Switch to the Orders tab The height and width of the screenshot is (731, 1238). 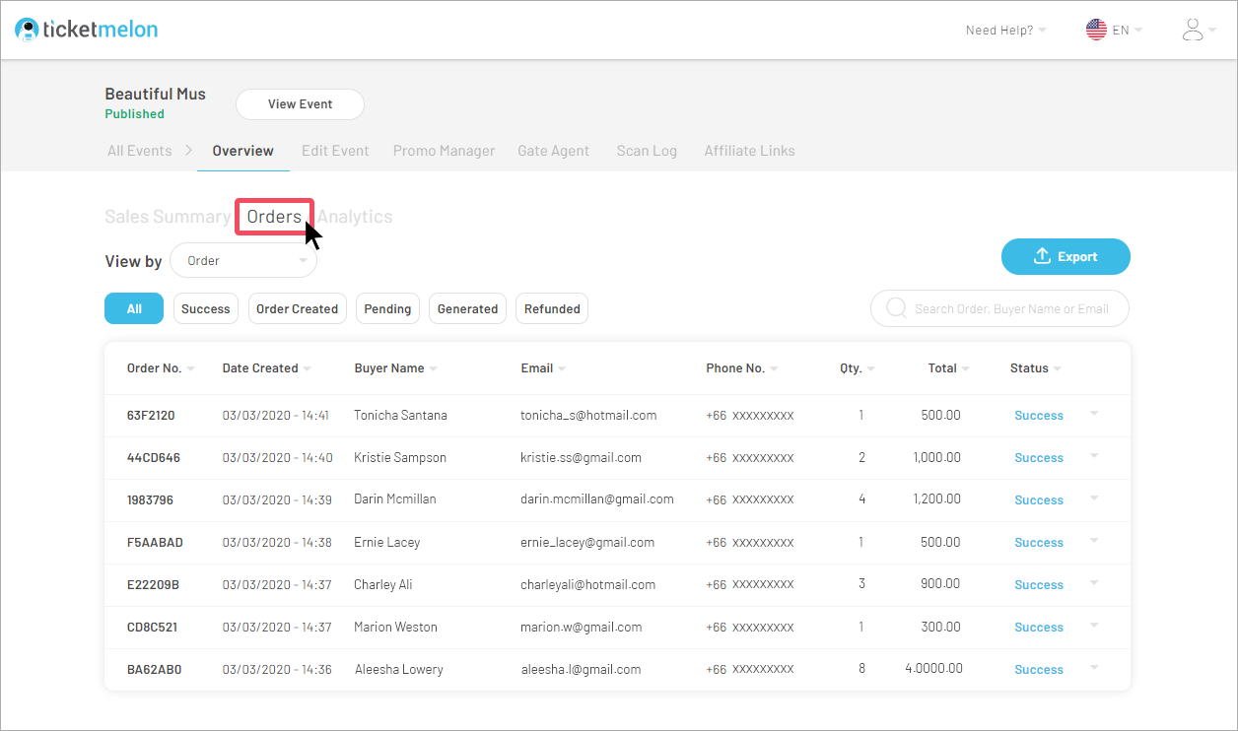(x=274, y=217)
